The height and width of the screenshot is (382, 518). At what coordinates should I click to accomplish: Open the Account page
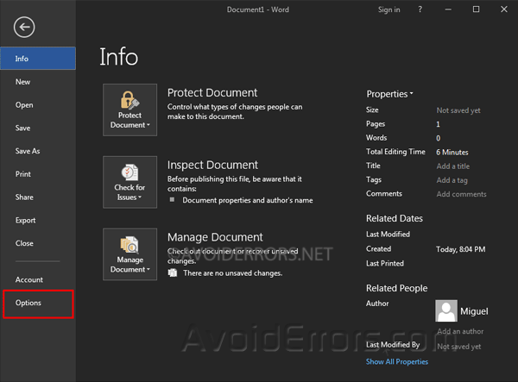[29, 279]
